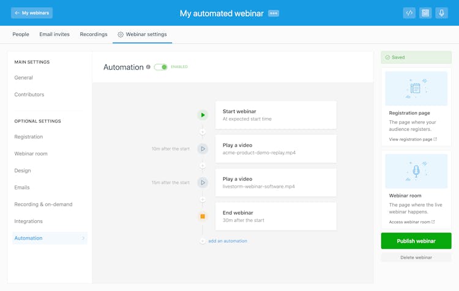Screen dimensions: 459x291
Task: Click the Publish webinar button
Action: point(416,241)
